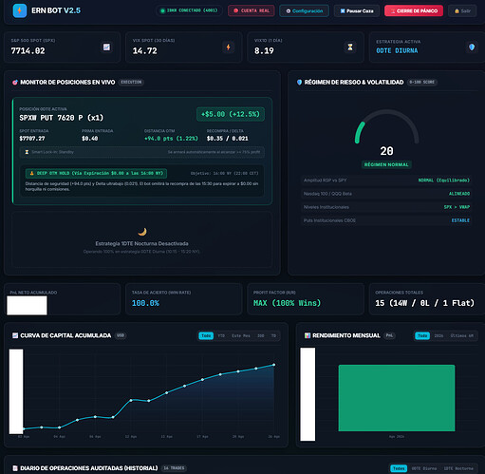Click the +94.0 pts (1.22%) OTM distance
The width and height of the screenshot is (485, 474).
pyautogui.click(x=171, y=139)
